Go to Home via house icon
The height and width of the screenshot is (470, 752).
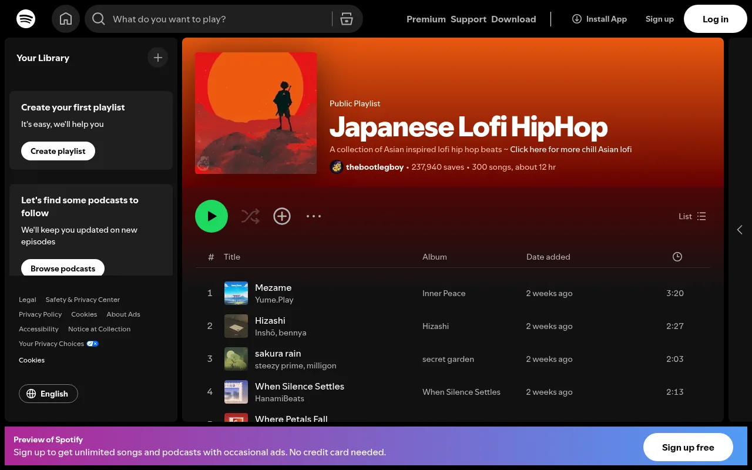pos(66,19)
